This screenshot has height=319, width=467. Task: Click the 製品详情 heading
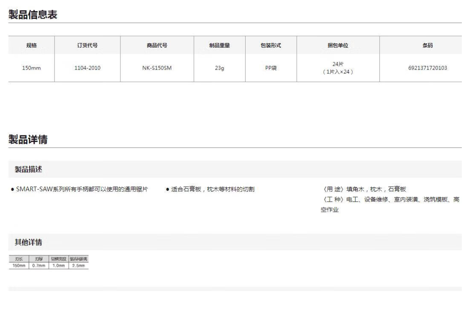click(28, 139)
